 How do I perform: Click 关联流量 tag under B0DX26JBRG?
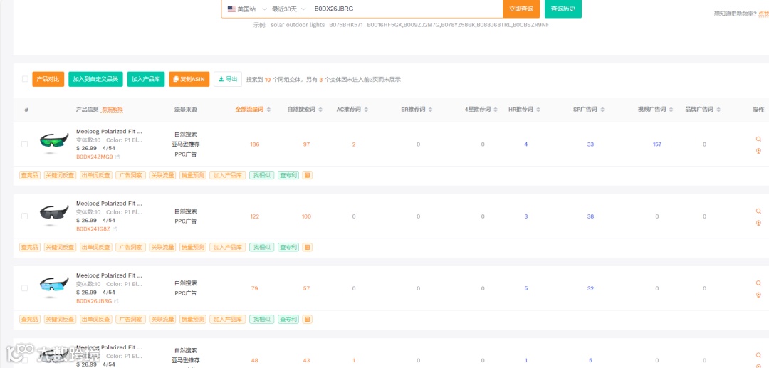[x=163, y=319]
